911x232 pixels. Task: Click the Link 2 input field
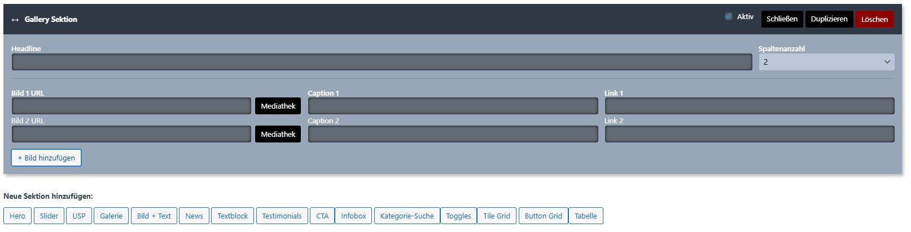(x=749, y=135)
